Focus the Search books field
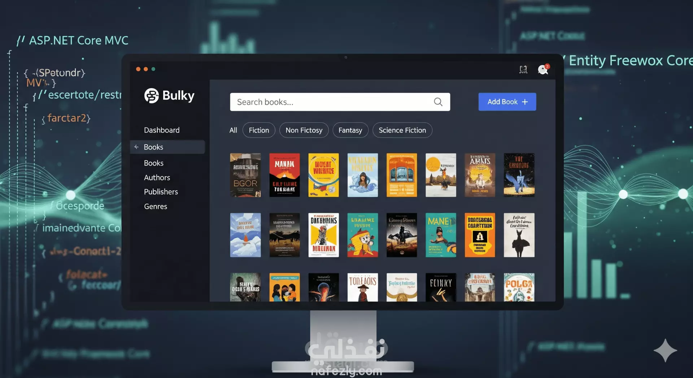The height and width of the screenshot is (378, 693). [x=340, y=102]
